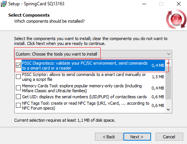Check the Memory Cards Tool checkbox
187x144 pixels.
[x=18, y=88]
